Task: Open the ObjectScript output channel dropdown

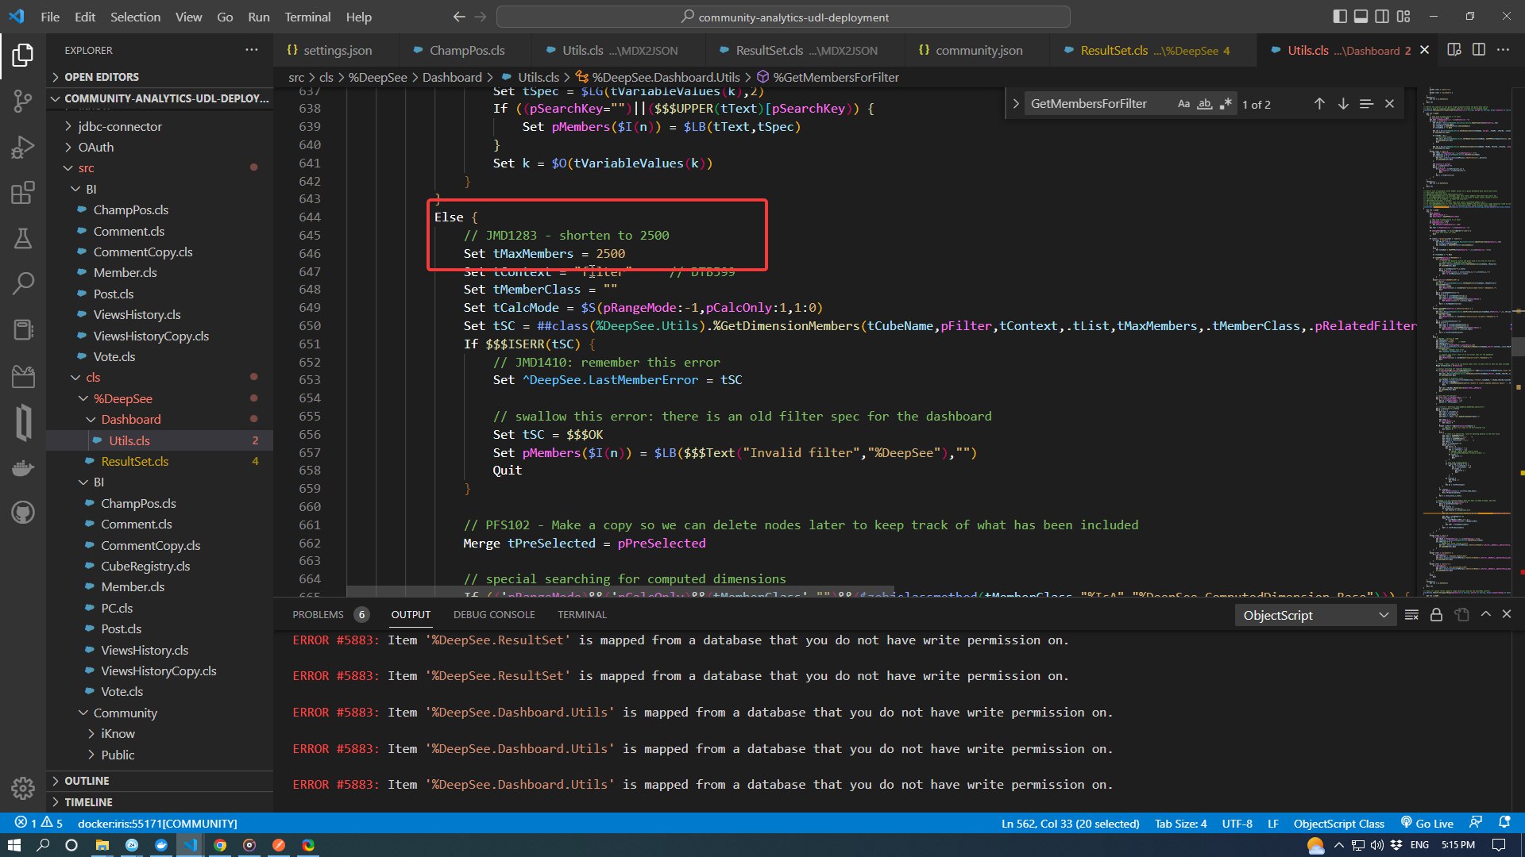Action: [x=1315, y=615]
